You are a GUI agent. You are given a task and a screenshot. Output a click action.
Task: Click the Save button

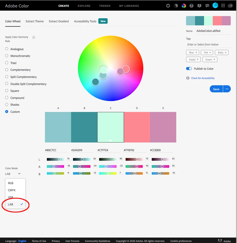[x=216, y=89]
